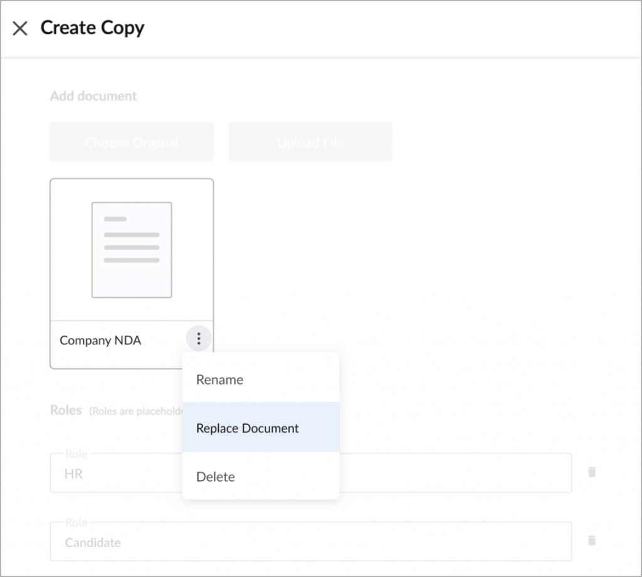Choose Replace Document in the menu
The image size is (642, 577).
248,428
